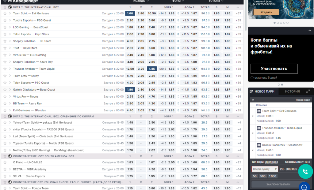Open the live chat floating button
Screen dimensions: 314x190
tap(304, 187)
